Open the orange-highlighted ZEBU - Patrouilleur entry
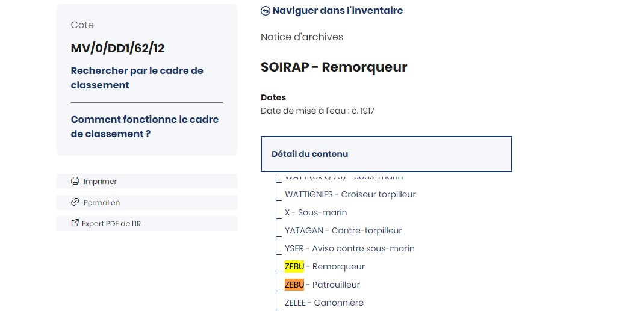 [322, 285]
